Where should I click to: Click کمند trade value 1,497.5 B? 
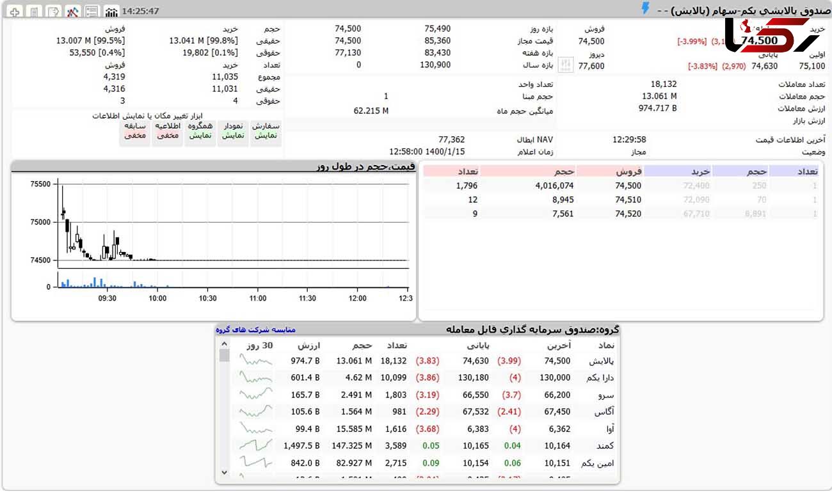pos(301,446)
